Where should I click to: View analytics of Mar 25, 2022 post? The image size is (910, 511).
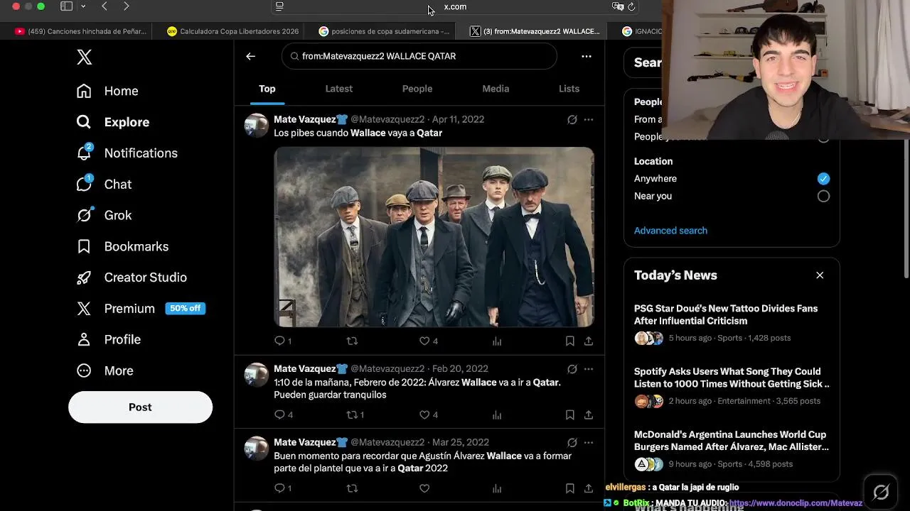click(x=497, y=488)
